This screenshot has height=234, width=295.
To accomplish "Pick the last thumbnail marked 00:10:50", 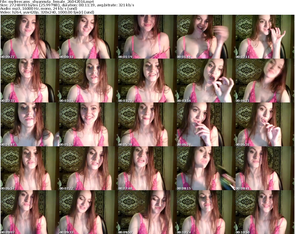I will [265, 212].
